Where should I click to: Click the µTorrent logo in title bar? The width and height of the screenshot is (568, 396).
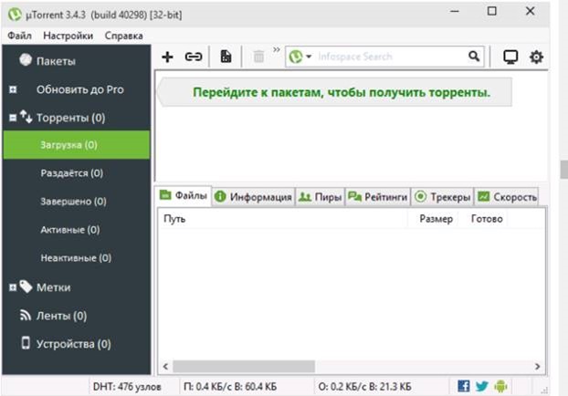pyautogui.click(x=15, y=14)
